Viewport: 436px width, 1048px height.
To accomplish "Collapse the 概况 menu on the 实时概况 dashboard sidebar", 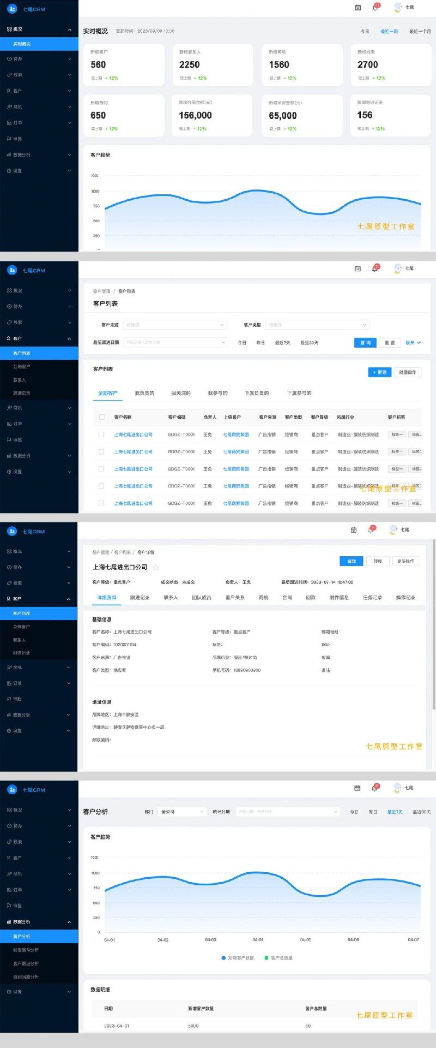I will click(x=69, y=29).
